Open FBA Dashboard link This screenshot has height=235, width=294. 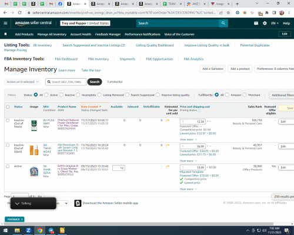(66, 59)
